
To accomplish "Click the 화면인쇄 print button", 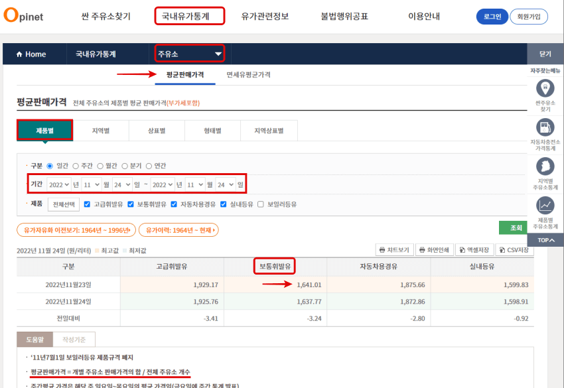I will coord(434,250).
